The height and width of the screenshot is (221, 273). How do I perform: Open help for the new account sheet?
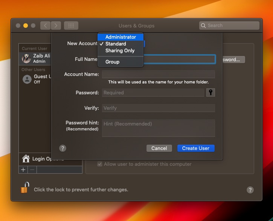tap(63, 148)
